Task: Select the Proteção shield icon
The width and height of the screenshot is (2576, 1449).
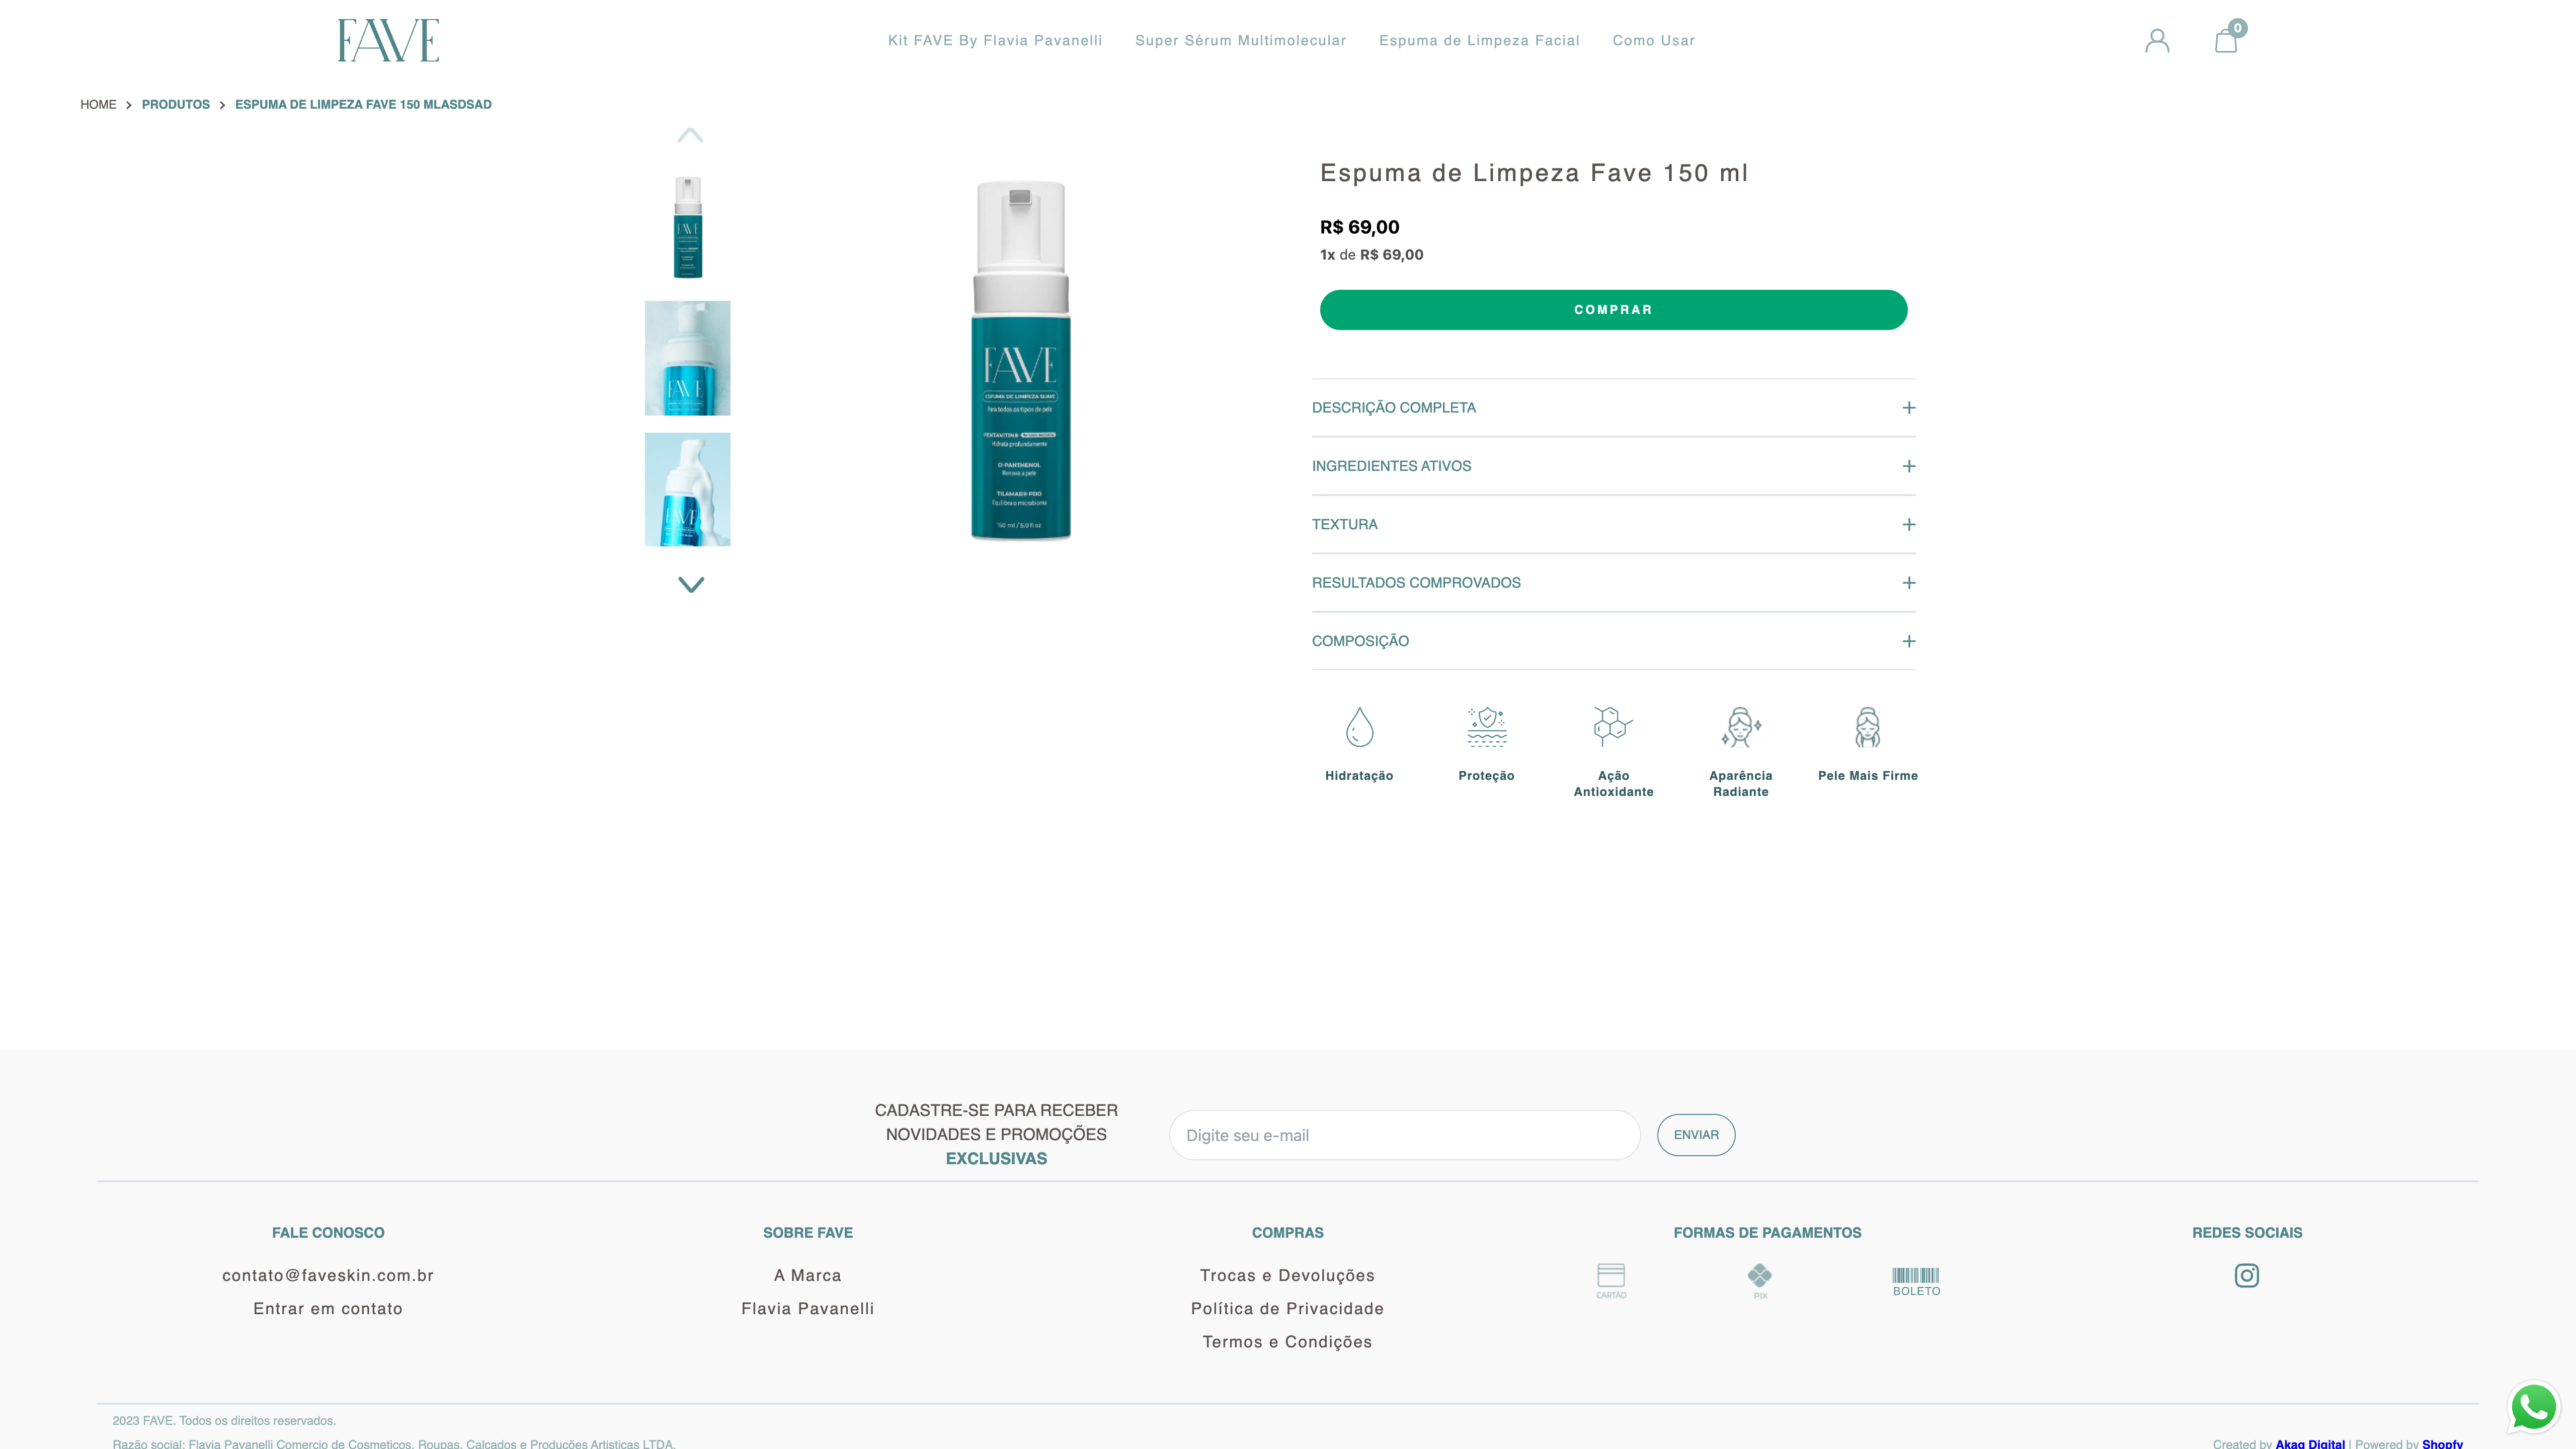Action: [1486, 727]
